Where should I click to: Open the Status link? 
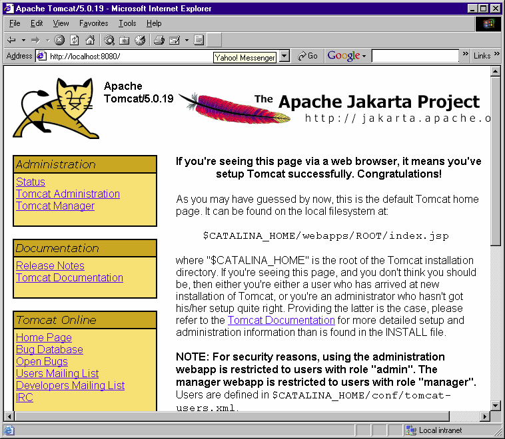[x=31, y=182]
